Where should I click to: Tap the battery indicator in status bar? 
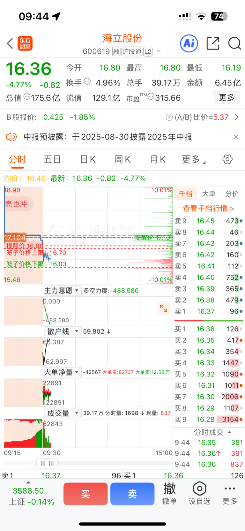pyautogui.click(x=219, y=16)
